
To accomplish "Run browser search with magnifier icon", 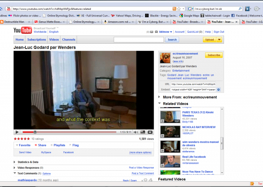I will [240, 9].
